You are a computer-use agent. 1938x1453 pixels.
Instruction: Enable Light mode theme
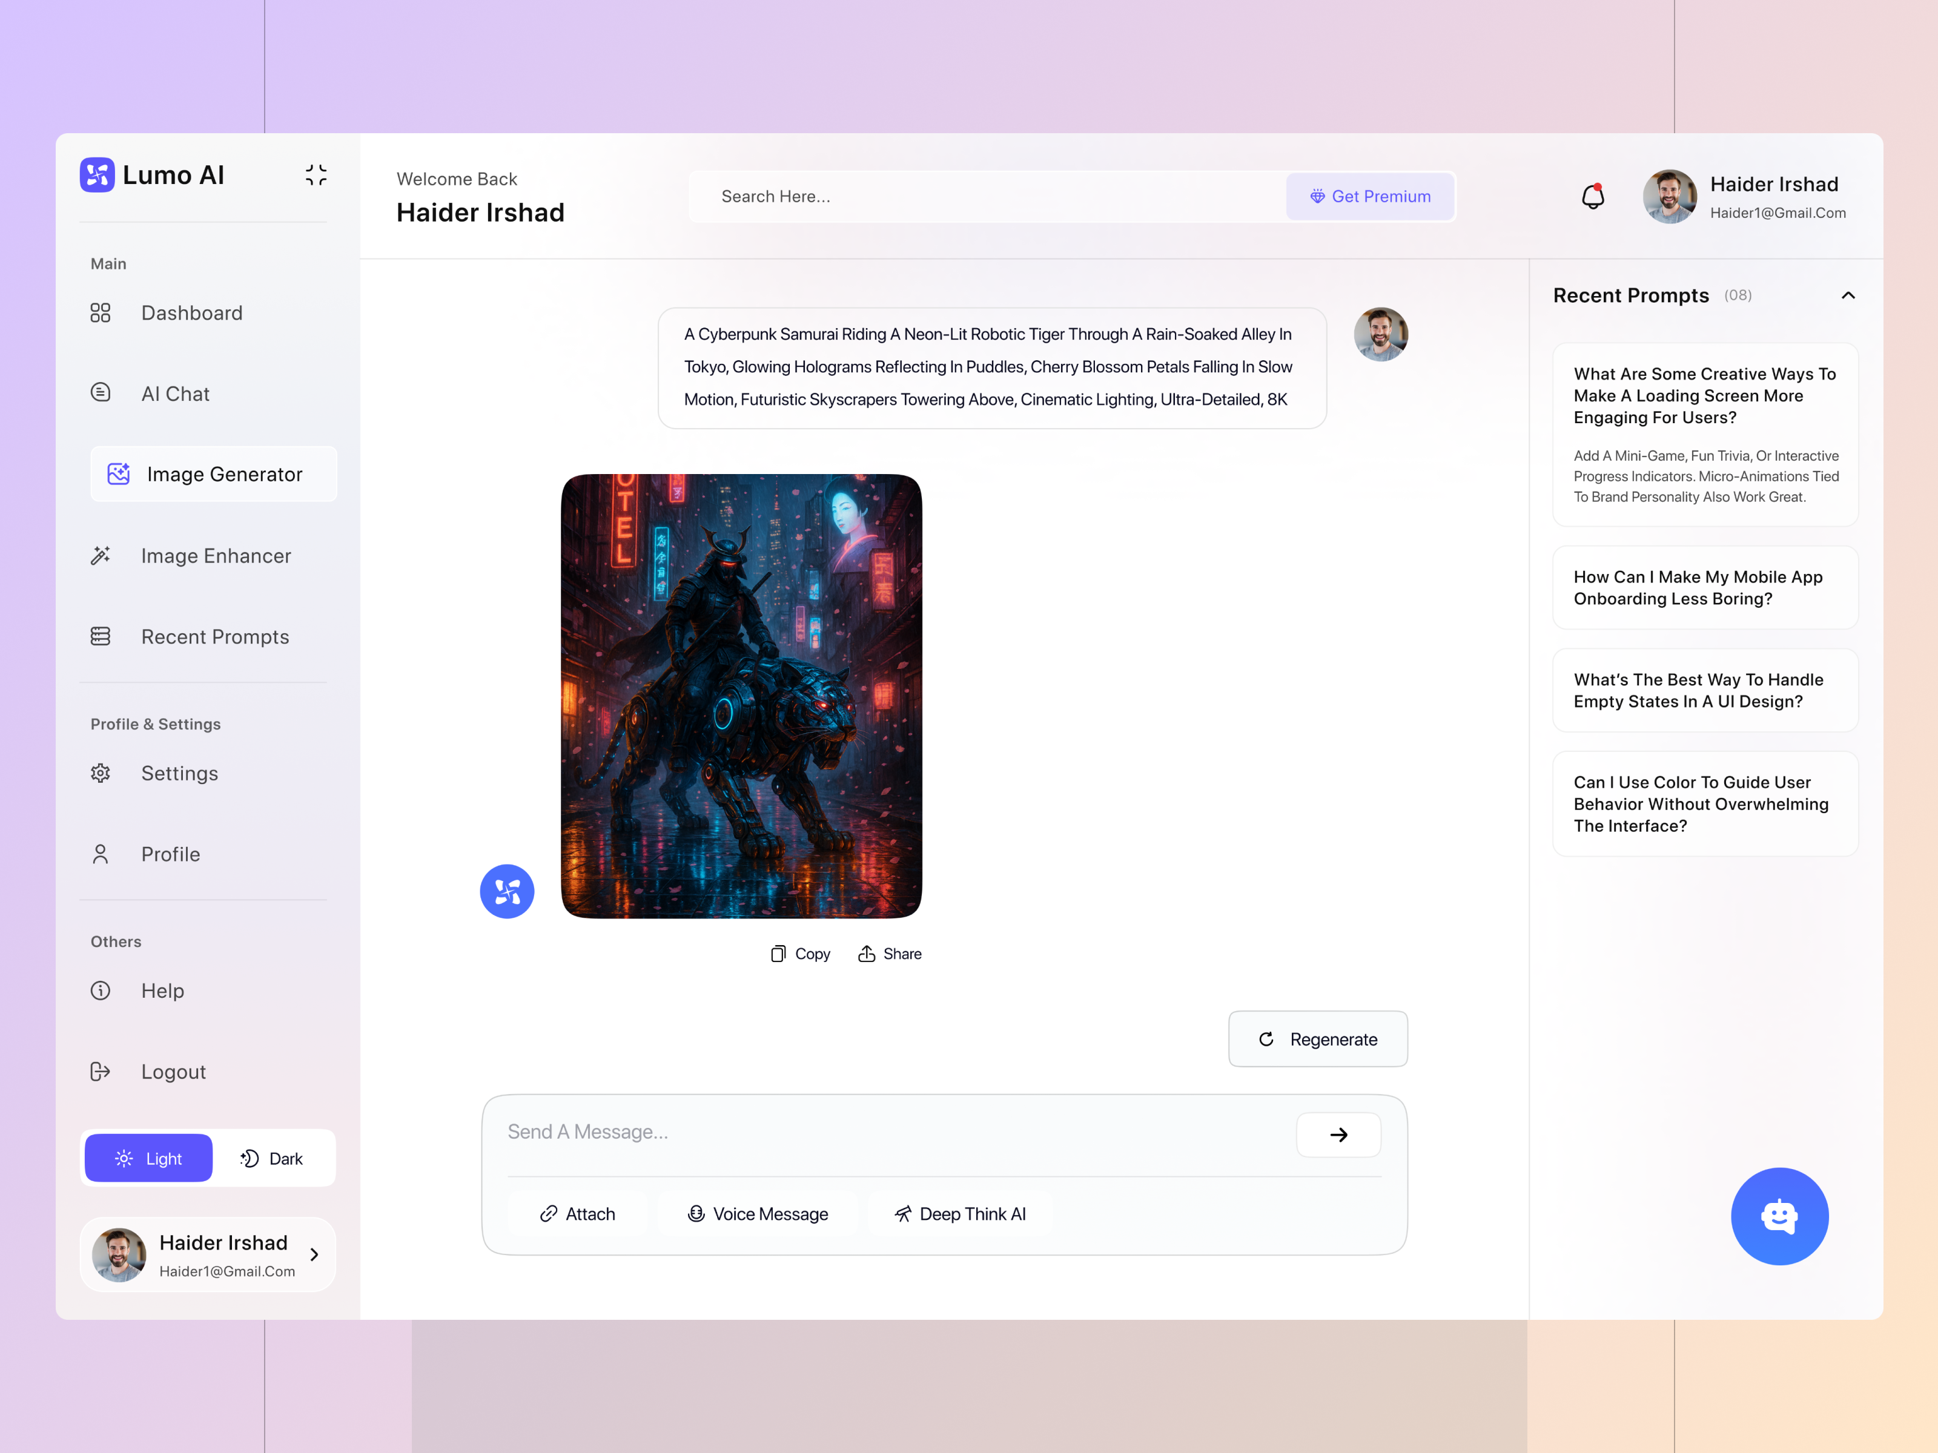pyautogui.click(x=147, y=1158)
